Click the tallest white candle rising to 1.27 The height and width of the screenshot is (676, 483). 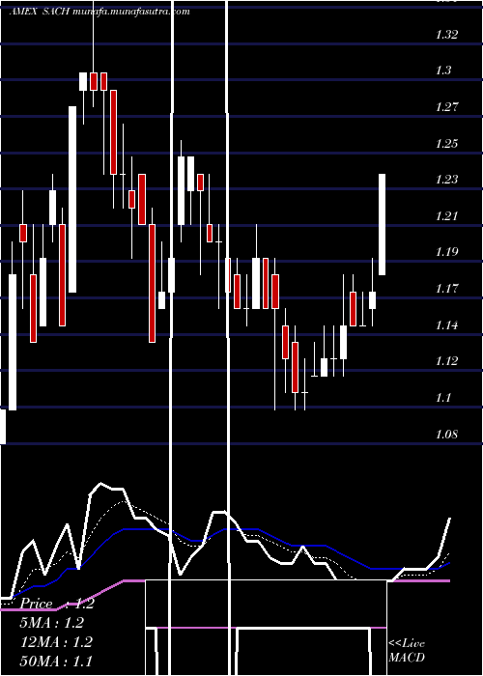[72, 199]
